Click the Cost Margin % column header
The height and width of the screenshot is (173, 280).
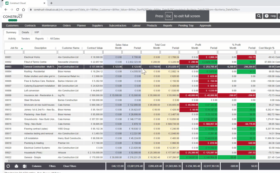coord(266,48)
